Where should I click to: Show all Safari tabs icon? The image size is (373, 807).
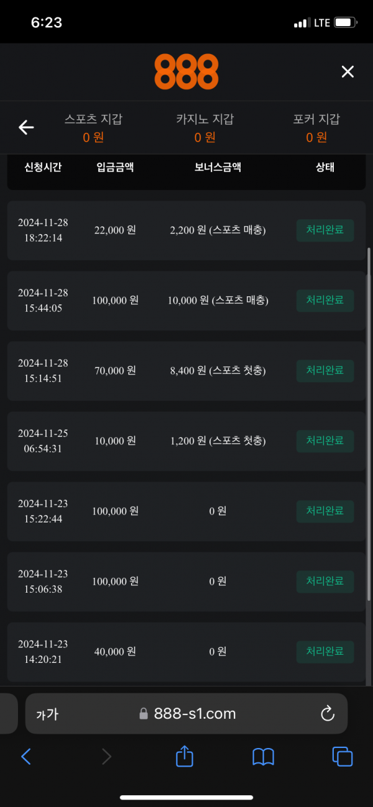343,756
